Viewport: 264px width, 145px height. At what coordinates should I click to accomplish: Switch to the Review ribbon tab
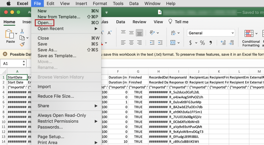coord(139,22)
